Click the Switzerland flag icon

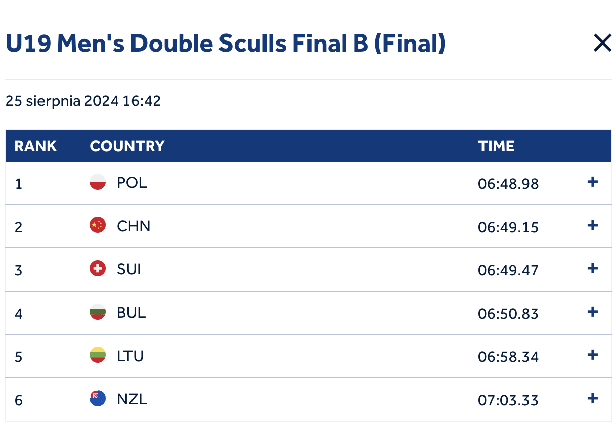[98, 268]
